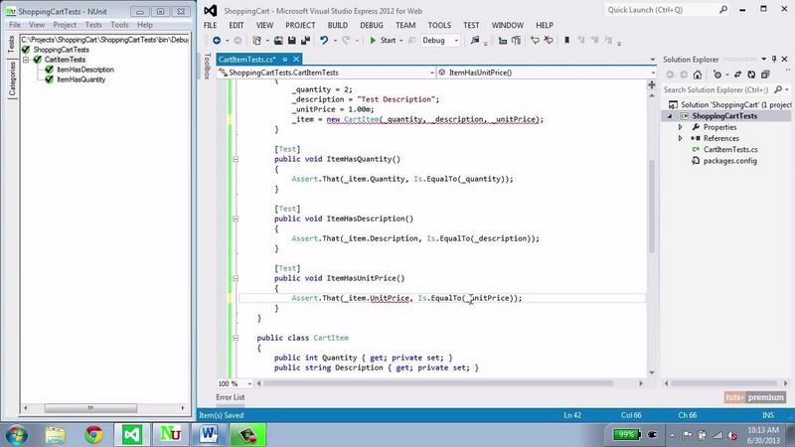Open the Toolbox side panel
The width and height of the screenshot is (795, 447).
coord(207,66)
